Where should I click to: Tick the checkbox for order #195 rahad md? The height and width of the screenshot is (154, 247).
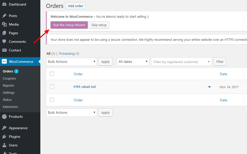coord(52,87)
